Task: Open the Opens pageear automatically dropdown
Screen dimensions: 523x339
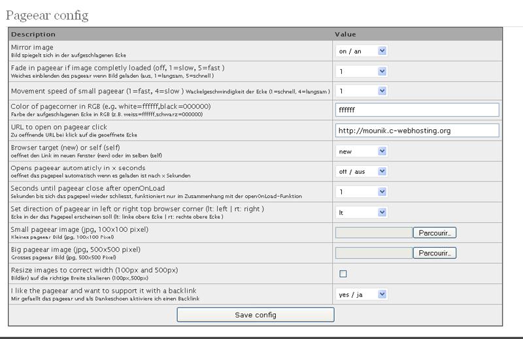Action: [x=362, y=172]
